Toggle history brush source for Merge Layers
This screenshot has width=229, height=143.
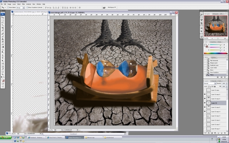[205, 63]
